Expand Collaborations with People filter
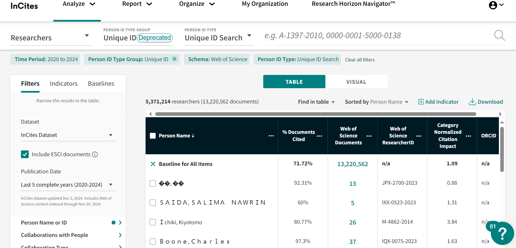The height and width of the screenshot is (248, 516). pos(71,235)
